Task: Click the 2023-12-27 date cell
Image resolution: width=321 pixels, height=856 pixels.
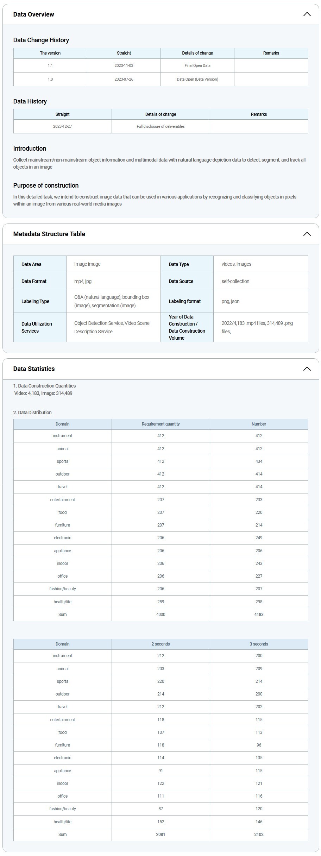Action: [62, 126]
